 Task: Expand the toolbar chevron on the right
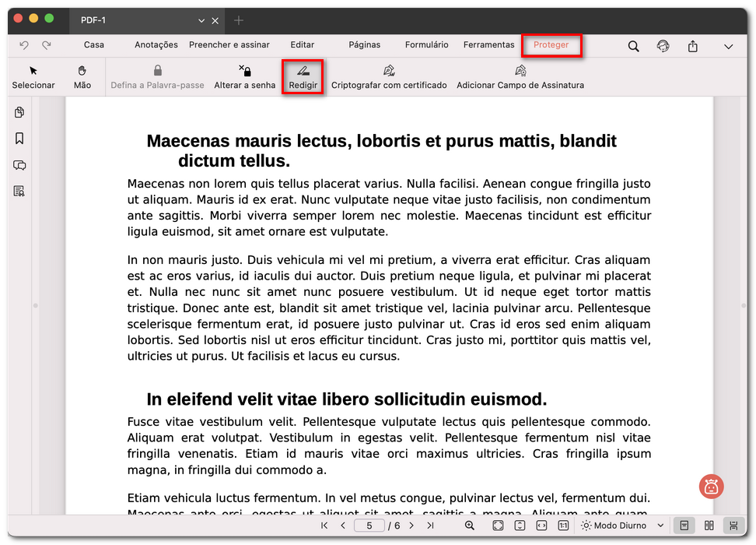coord(729,46)
